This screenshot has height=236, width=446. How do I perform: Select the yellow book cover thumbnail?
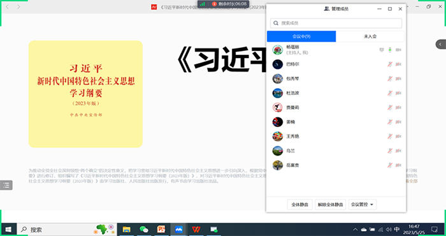point(85,94)
